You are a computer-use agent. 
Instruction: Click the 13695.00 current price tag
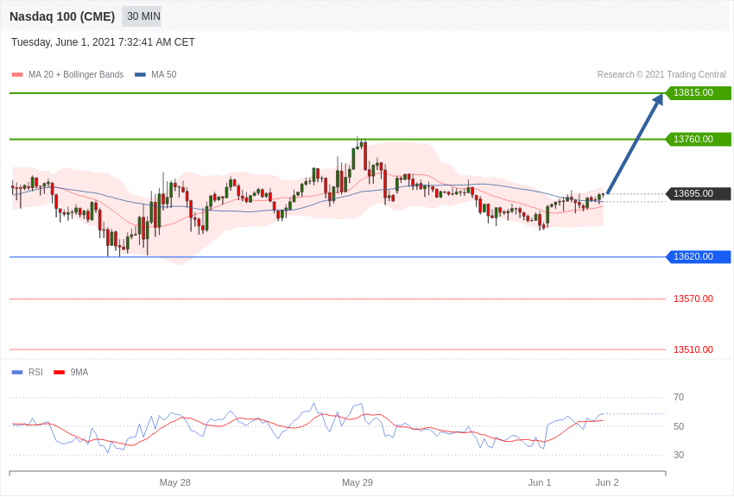point(698,193)
